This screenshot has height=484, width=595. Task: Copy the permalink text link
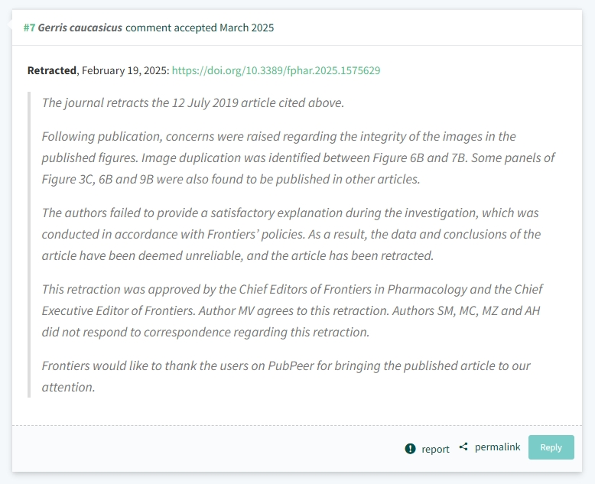pyautogui.click(x=497, y=447)
